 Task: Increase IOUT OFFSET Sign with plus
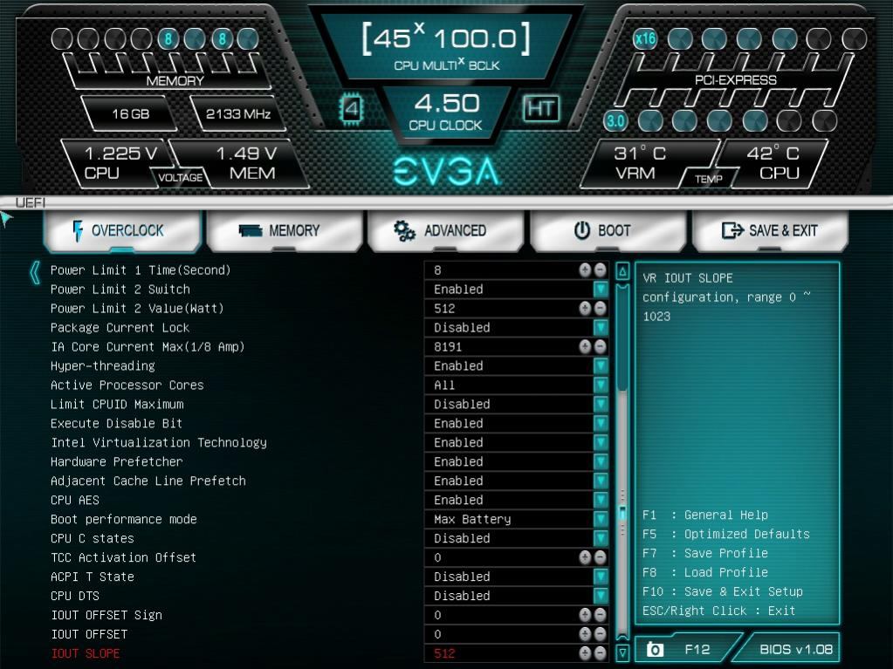[x=585, y=615]
